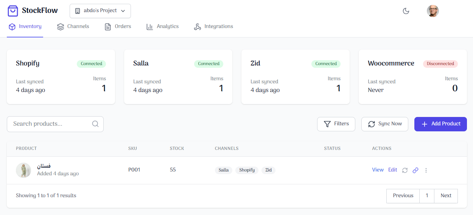Click the PRODUCT column header

click(x=26, y=149)
